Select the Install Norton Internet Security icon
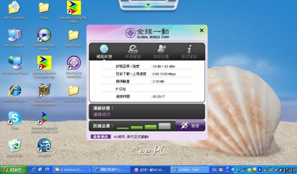 (44, 95)
